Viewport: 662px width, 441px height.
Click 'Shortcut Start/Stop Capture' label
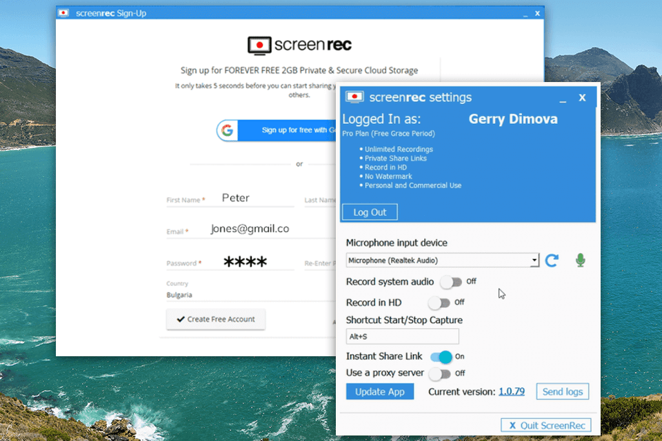pyautogui.click(x=404, y=320)
